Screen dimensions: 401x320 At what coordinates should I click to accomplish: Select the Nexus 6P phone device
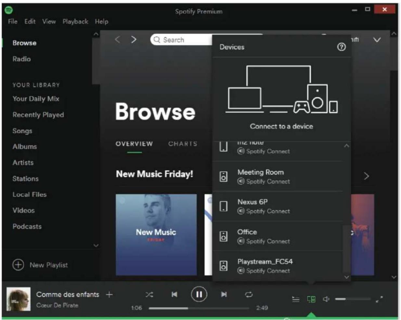(278, 206)
